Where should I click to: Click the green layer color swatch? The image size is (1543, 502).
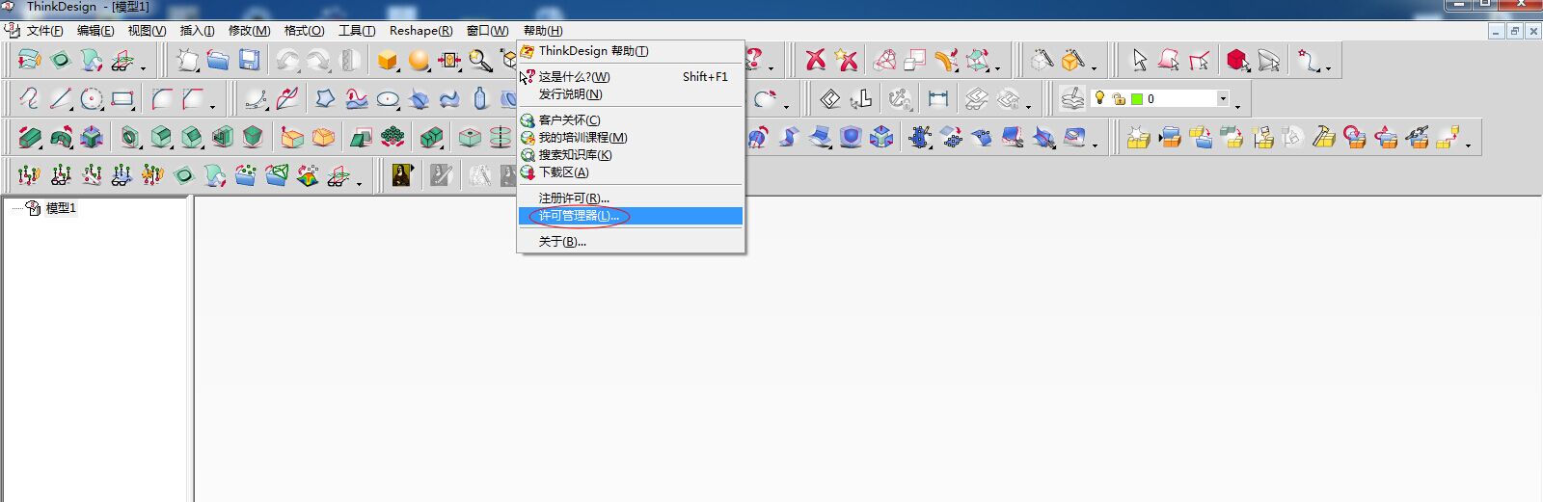1137,99
